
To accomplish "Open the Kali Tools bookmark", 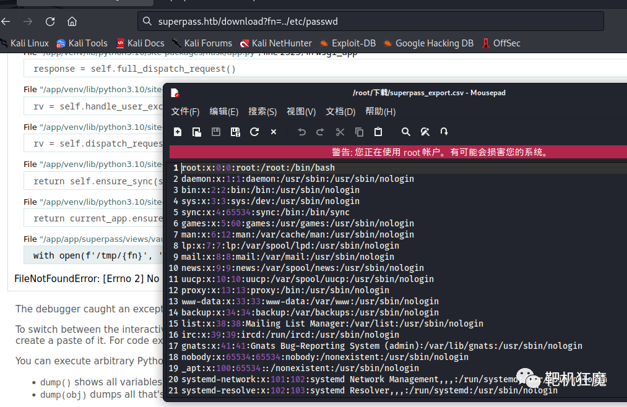I will tap(82, 43).
